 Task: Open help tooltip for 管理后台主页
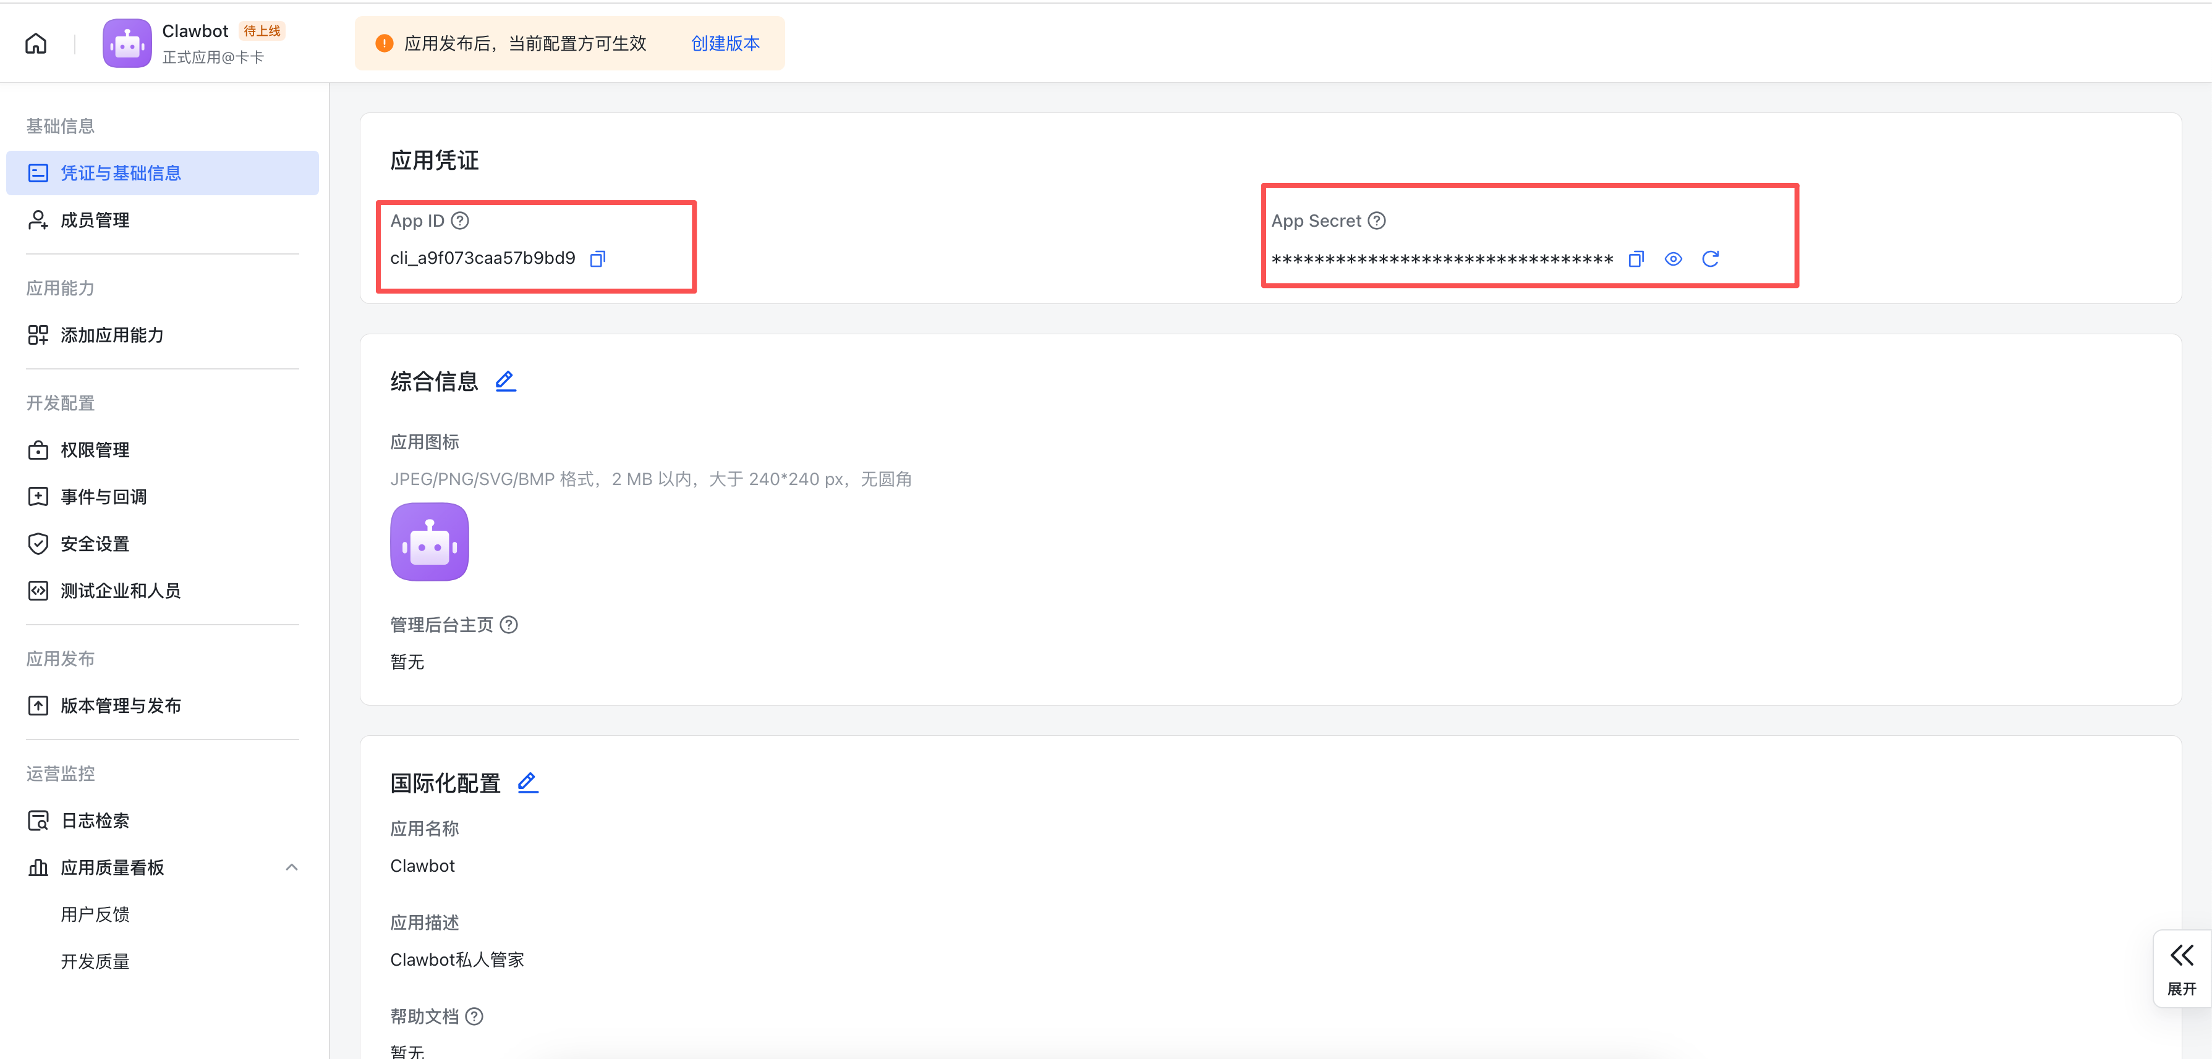tap(508, 625)
